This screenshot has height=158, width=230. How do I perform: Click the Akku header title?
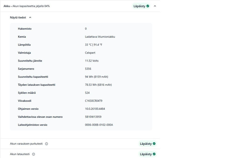[7, 6]
